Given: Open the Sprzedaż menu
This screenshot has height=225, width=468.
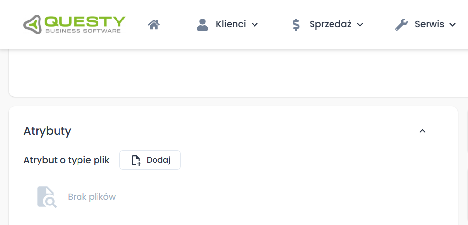Looking at the screenshot, I should [330, 24].
